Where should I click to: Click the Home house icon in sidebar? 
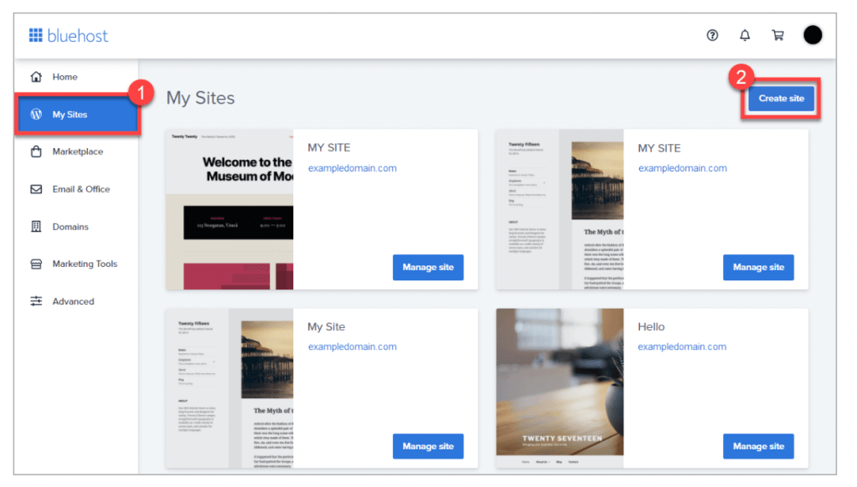(36, 77)
